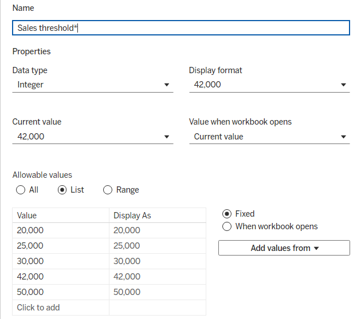Click the 30,000 cell in Value column

61,261
